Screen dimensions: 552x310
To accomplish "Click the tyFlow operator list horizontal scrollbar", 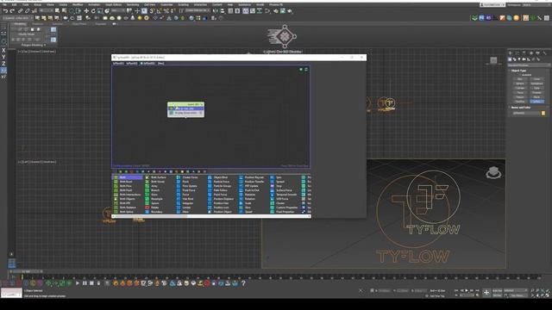I will 211,216.
